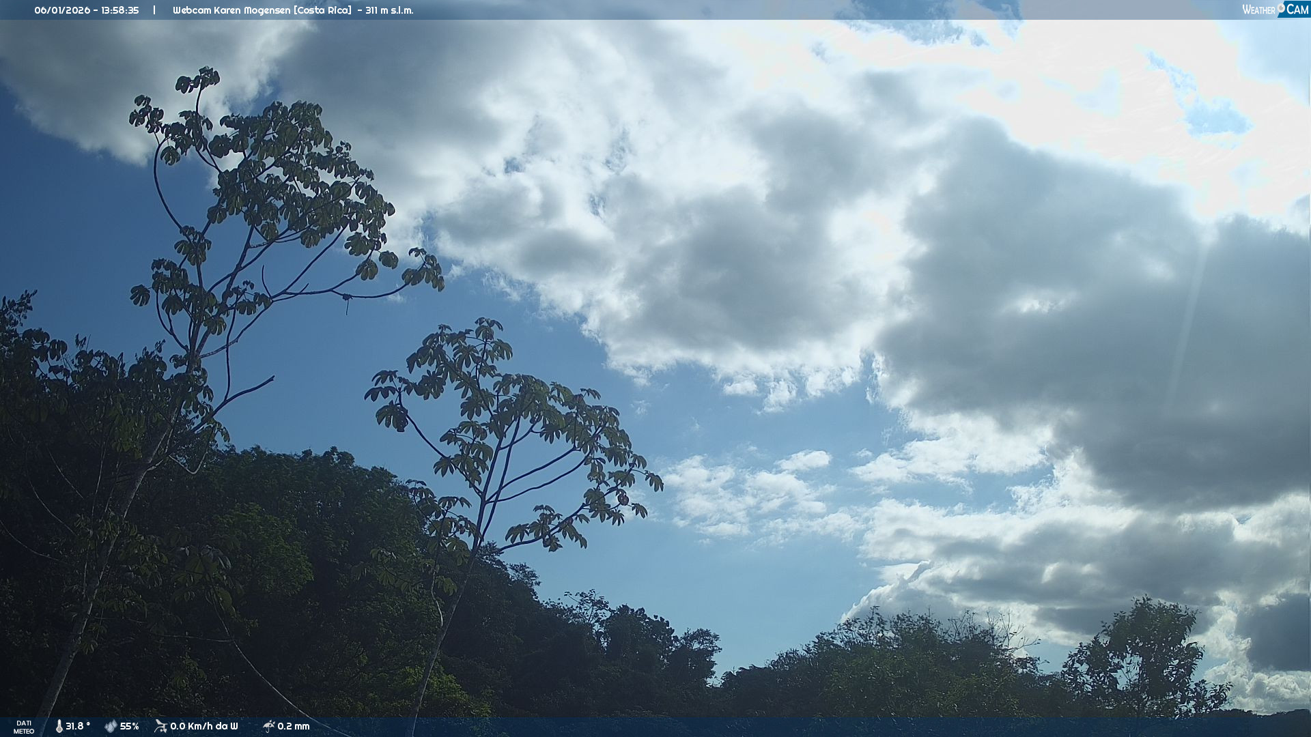This screenshot has width=1311, height=737.
Task: Click the 06/01/2026 date stamp
Action: click(61, 10)
